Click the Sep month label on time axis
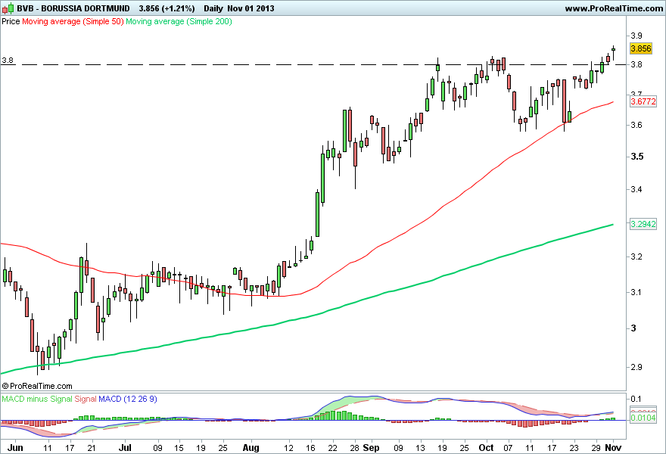Image resolution: width=666 pixels, height=454 pixels. click(372, 448)
